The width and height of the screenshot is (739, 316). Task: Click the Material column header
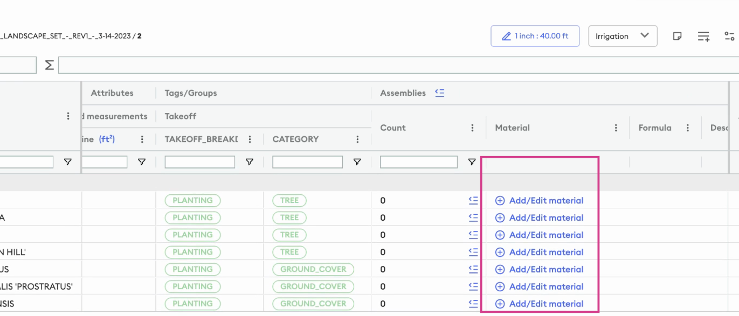click(513, 128)
